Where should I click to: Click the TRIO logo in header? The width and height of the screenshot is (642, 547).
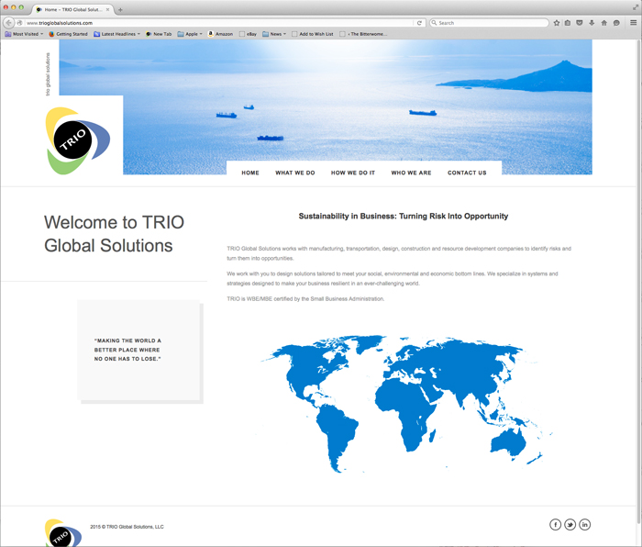[78, 140]
